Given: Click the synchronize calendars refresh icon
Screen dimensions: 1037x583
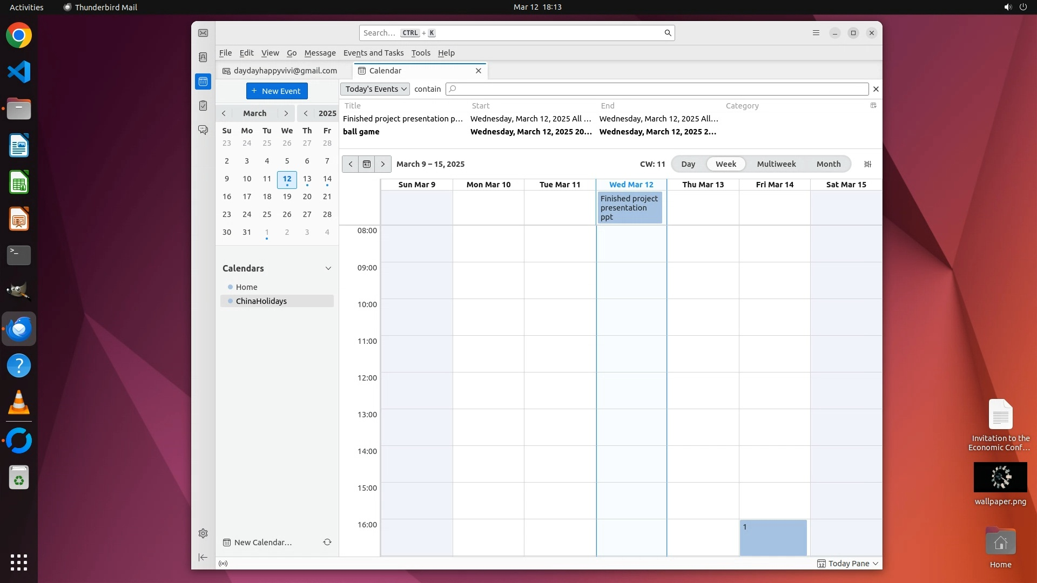Looking at the screenshot, I should click(x=327, y=542).
